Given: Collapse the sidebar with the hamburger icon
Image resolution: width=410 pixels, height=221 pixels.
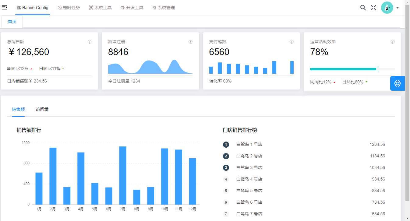Looking at the screenshot, I should tap(5, 8).
